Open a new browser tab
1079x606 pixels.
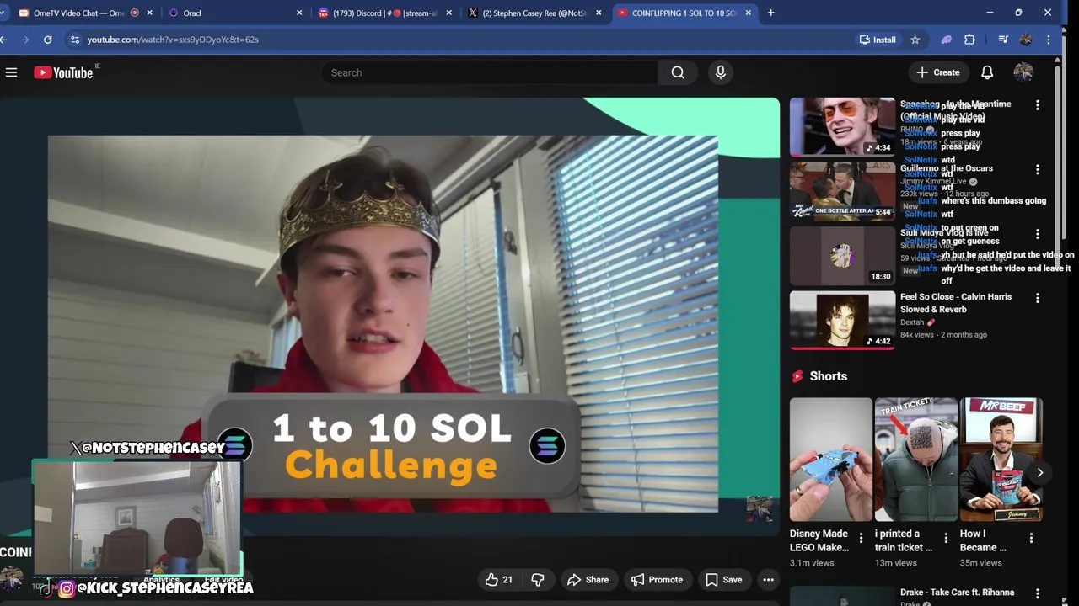[x=770, y=13]
